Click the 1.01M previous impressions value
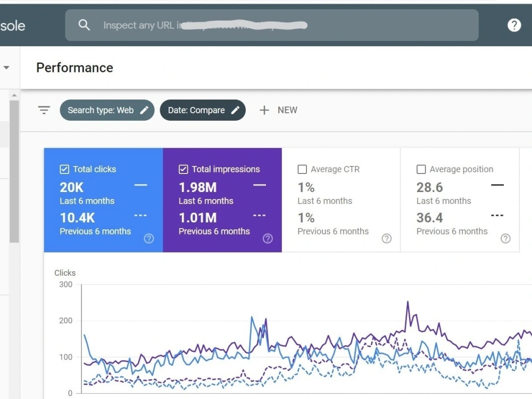The image size is (532, 399). tap(198, 218)
